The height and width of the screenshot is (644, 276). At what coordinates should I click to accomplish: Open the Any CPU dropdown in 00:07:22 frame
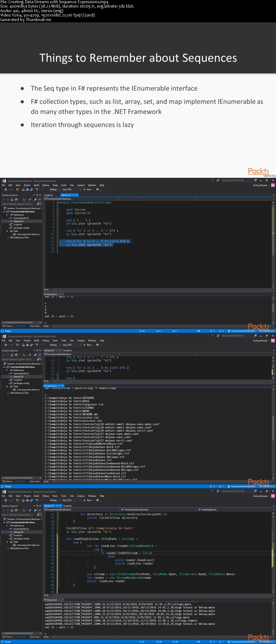point(72,500)
